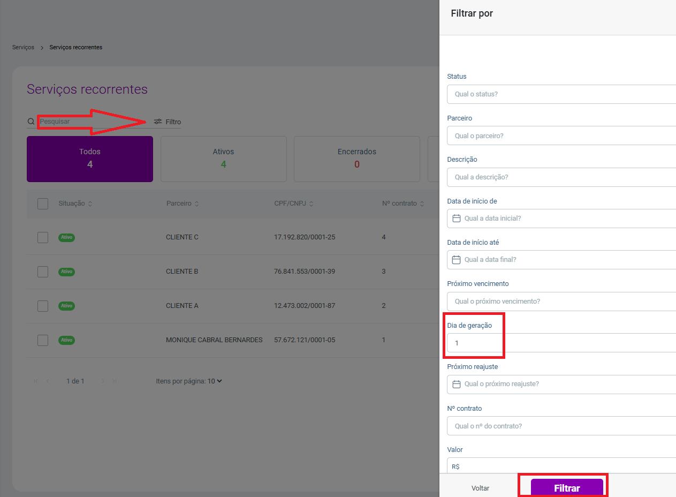Open the calendar icon in Próximo reajuste
676x497 pixels.
pyautogui.click(x=457, y=384)
